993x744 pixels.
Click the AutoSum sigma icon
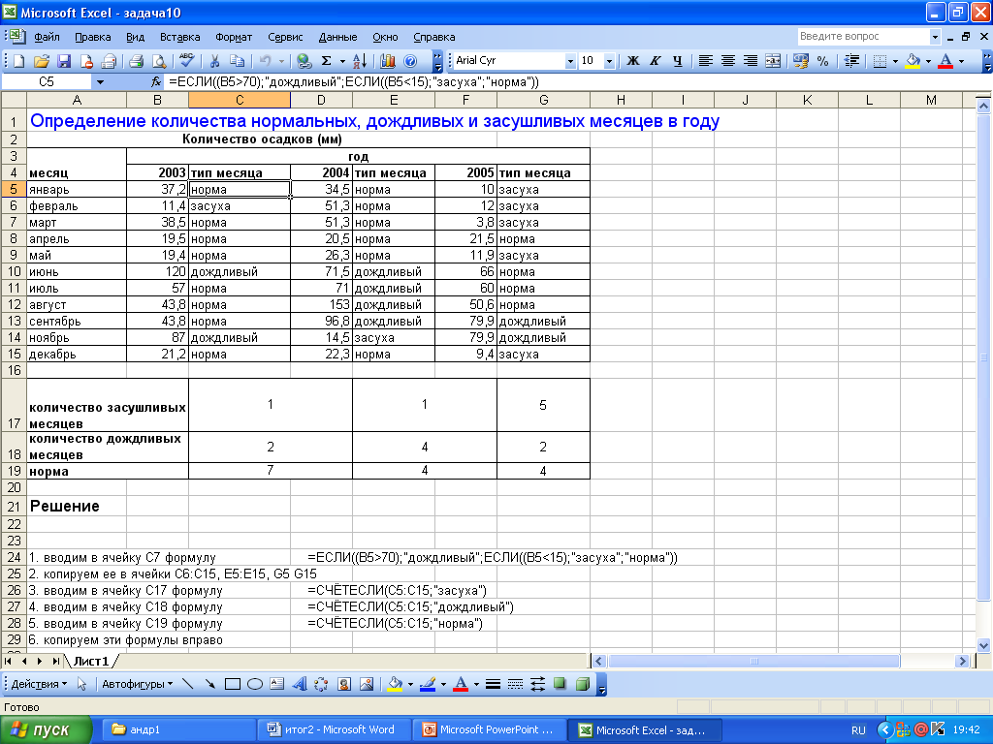point(327,61)
